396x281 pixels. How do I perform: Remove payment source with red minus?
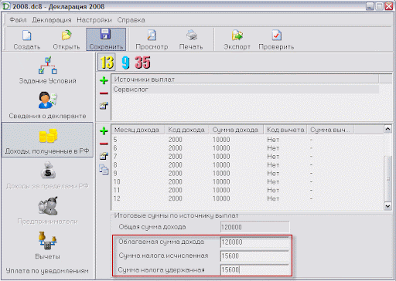pyautogui.click(x=104, y=93)
